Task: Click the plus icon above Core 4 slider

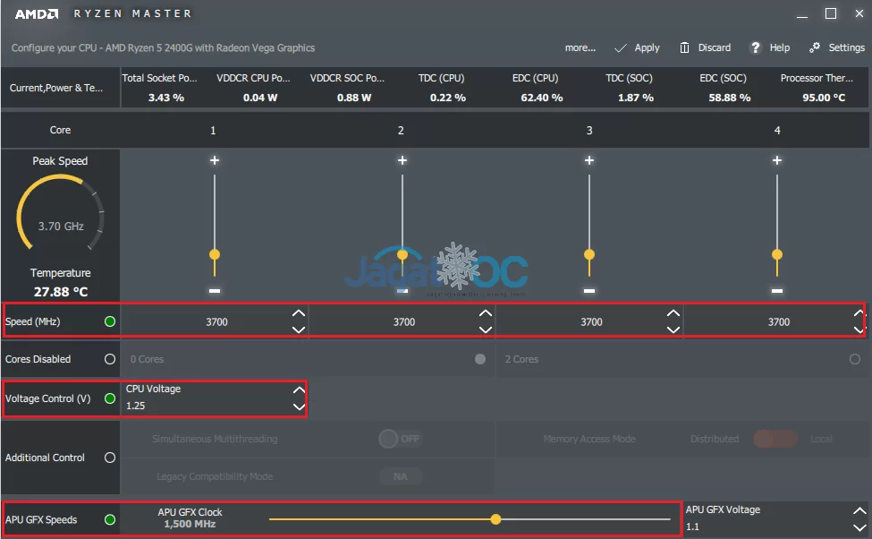Action: (x=777, y=160)
